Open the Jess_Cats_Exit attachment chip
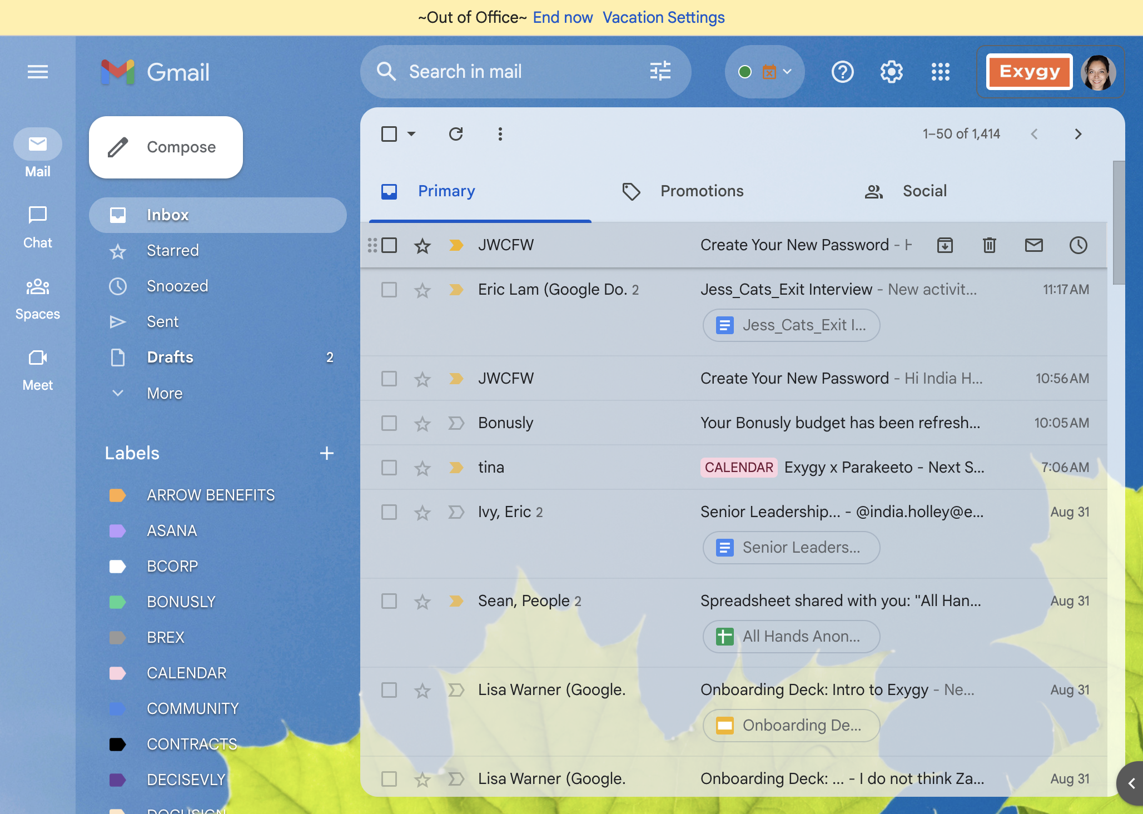Viewport: 1143px width, 814px height. 791,325
